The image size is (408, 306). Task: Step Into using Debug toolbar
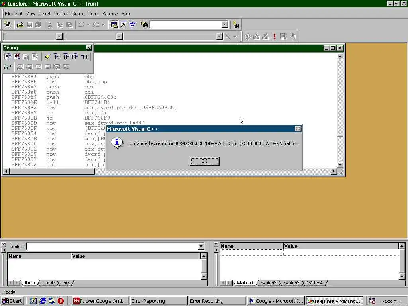[x=57, y=57]
